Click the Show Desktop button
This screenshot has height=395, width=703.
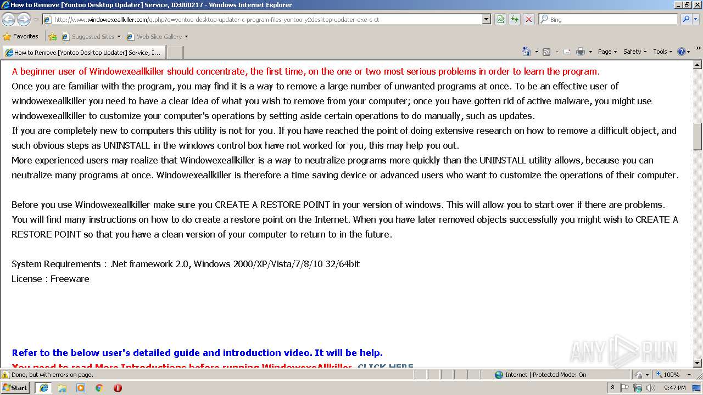pyautogui.click(x=698, y=388)
